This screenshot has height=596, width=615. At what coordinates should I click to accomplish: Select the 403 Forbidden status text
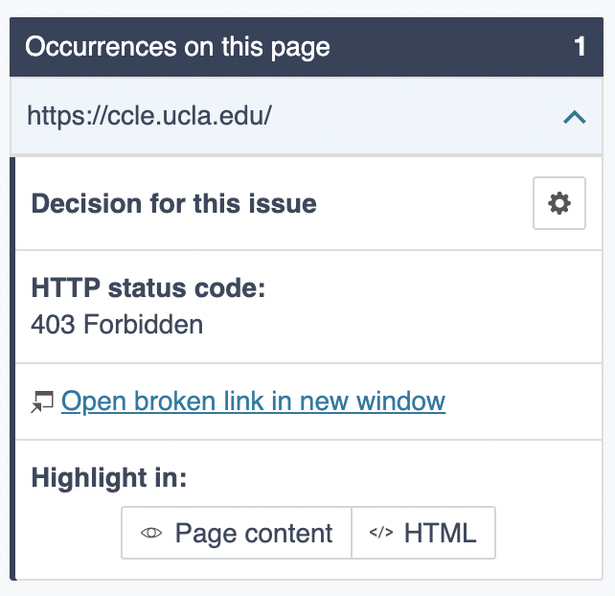[117, 325]
